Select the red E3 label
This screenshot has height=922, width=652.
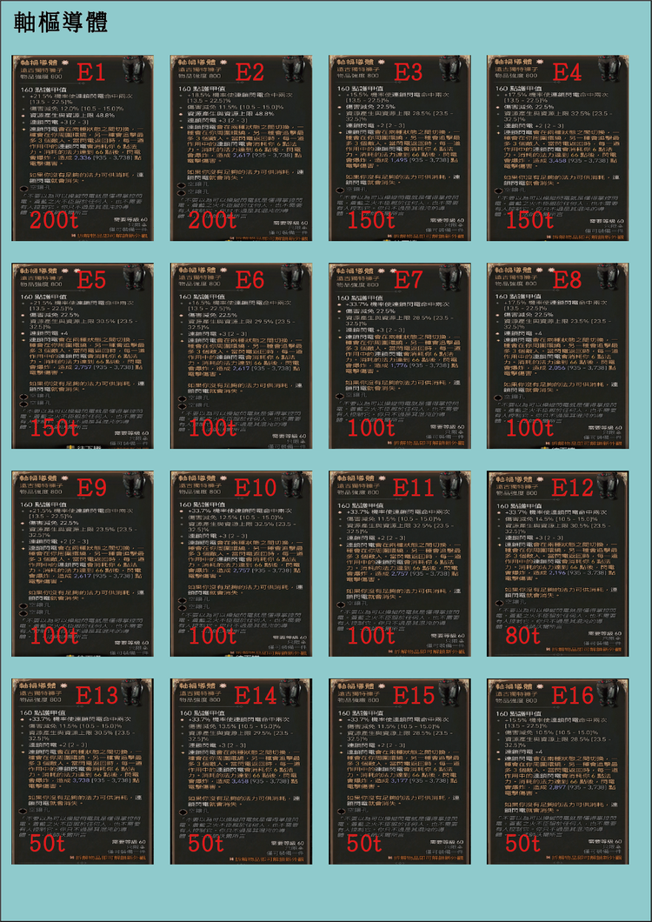pyautogui.click(x=409, y=72)
